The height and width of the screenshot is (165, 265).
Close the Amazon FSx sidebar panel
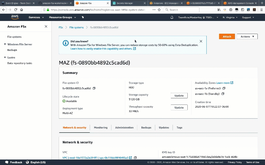(x=46, y=26)
